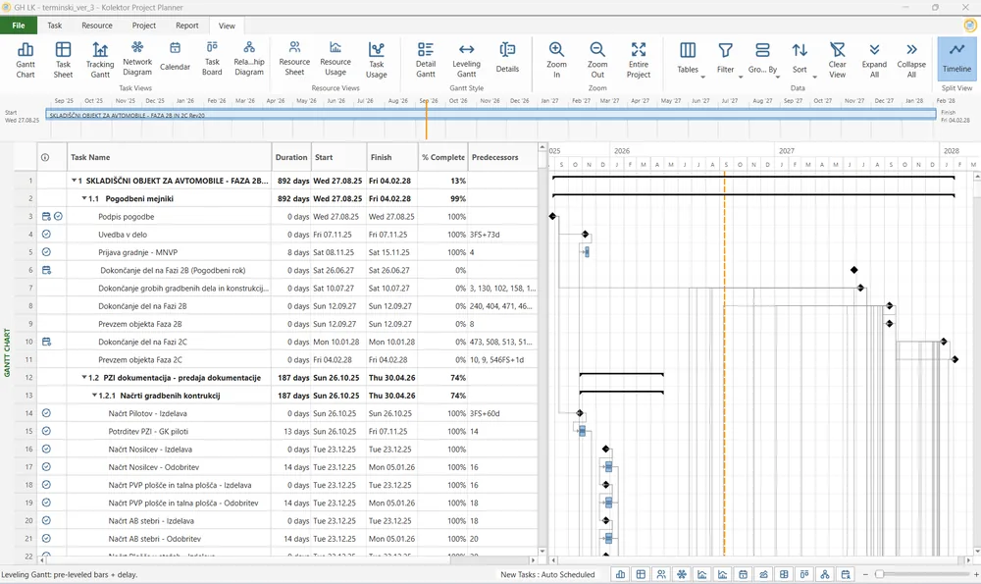Click the Task Board status bar icon
The width and height of the screenshot is (981, 584).
click(x=804, y=574)
